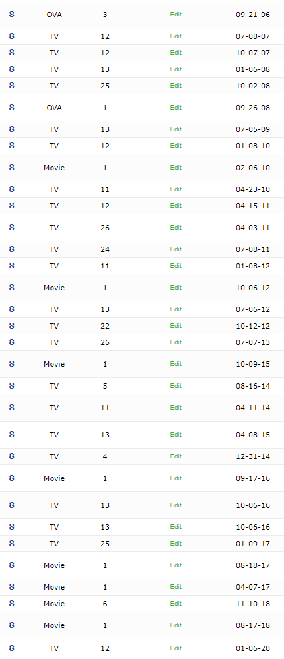Click Edit for the 02-06-10 Movie row
Viewport: 284px width, 659px height.
coord(176,168)
